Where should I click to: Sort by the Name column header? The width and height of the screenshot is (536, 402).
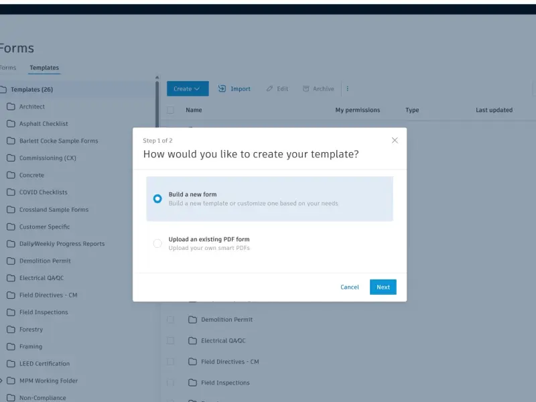[x=194, y=110]
